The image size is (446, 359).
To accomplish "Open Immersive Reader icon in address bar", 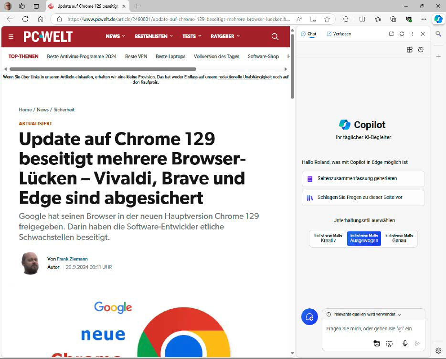I will pyautogui.click(x=313, y=19).
